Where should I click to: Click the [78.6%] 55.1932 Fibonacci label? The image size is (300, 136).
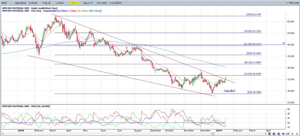click(253, 31)
